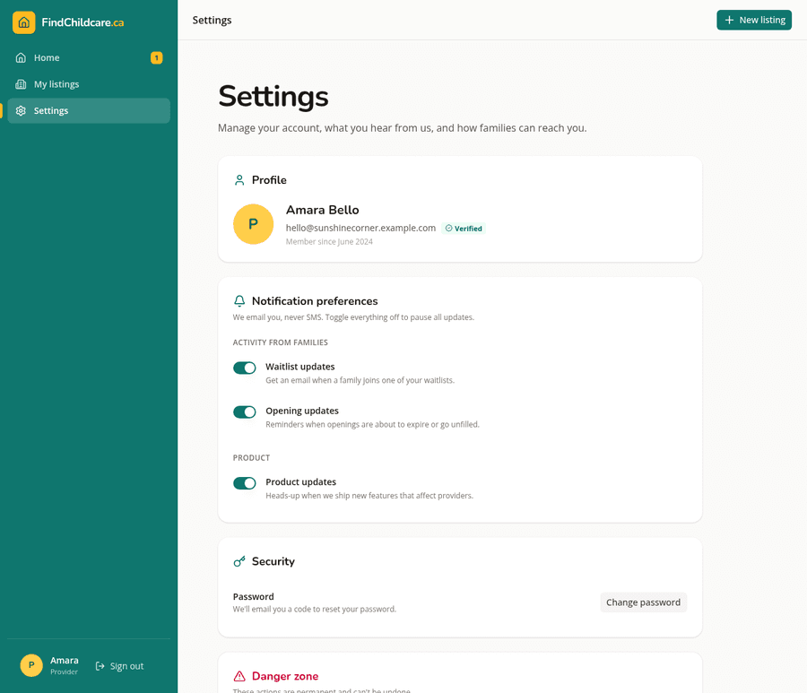The image size is (807, 693).
Task: Toggle off Waitlist updates
Action: click(245, 368)
